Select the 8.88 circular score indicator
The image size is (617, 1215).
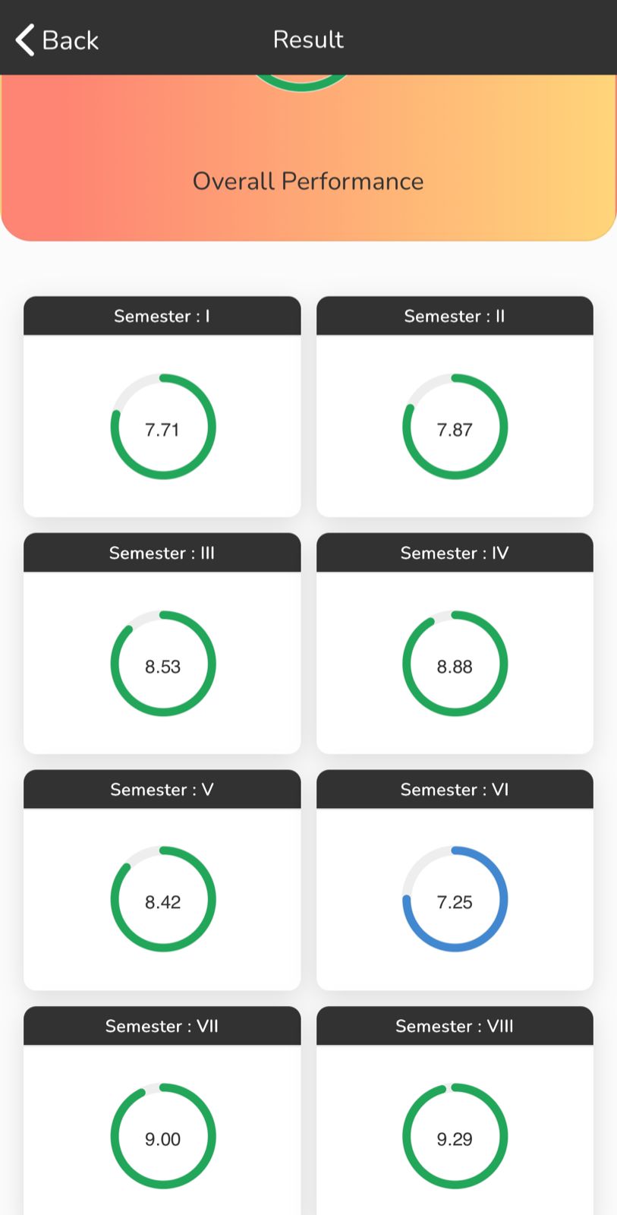(x=455, y=664)
